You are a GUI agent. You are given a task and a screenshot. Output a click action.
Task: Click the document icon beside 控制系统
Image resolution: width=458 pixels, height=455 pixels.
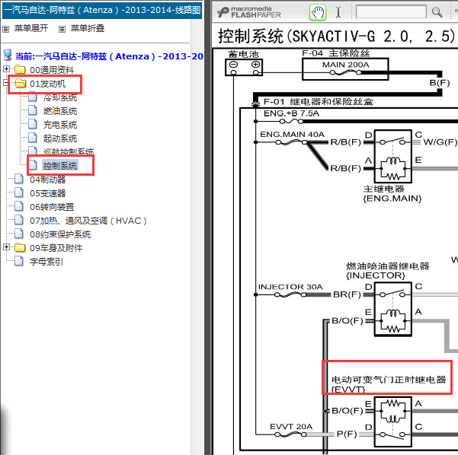(x=33, y=165)
